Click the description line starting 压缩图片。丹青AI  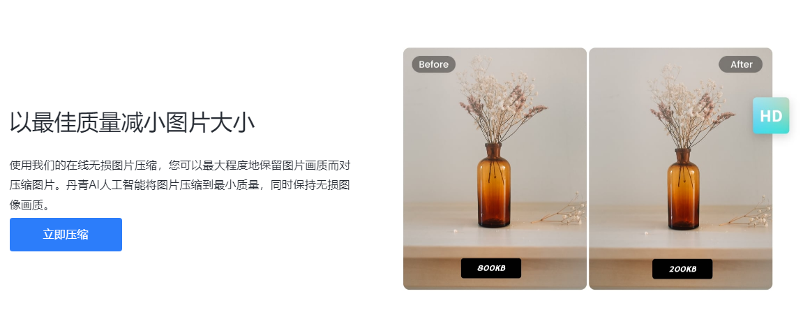(180, 185)
